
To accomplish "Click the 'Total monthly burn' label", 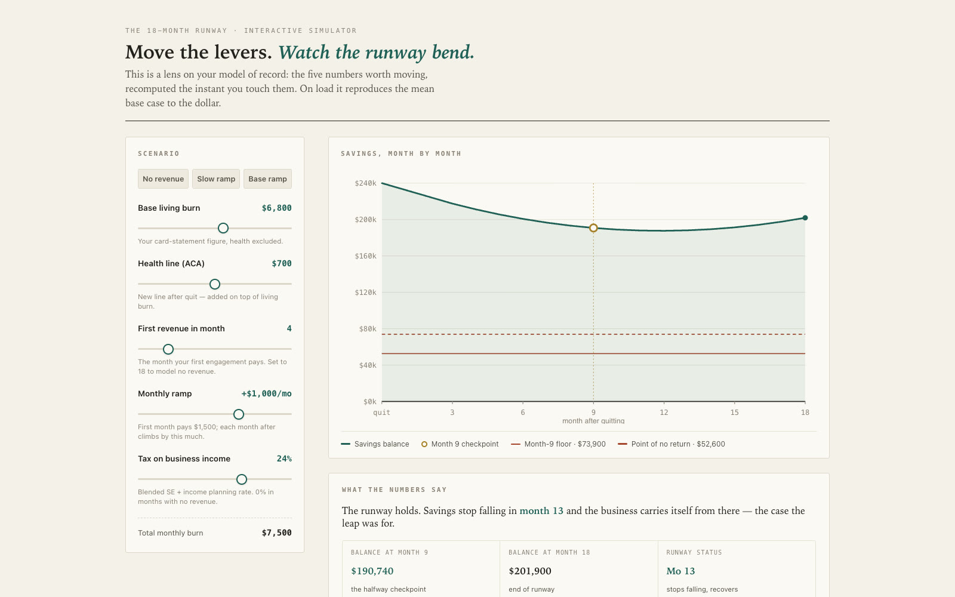I will click(171, 533).
